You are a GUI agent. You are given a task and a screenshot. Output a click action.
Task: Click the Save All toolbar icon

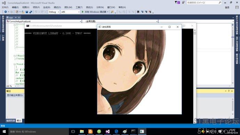coord(31,12)
